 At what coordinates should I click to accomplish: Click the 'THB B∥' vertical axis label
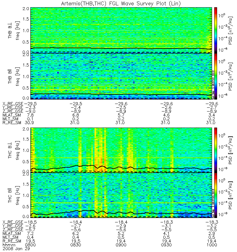(x=10, y=77)
